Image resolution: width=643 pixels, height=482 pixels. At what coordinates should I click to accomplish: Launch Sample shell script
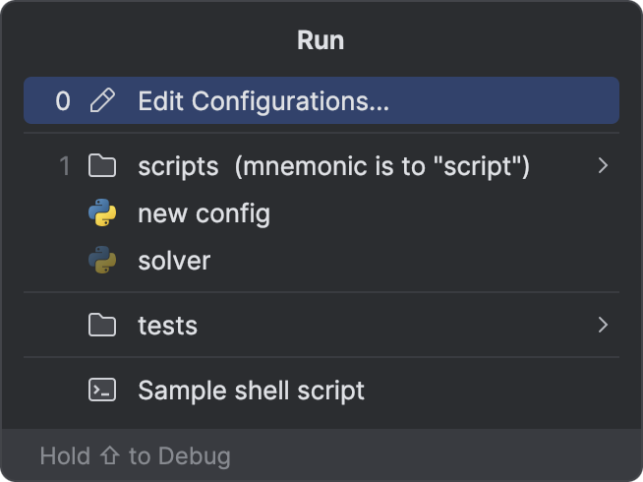tap(251, 391)
